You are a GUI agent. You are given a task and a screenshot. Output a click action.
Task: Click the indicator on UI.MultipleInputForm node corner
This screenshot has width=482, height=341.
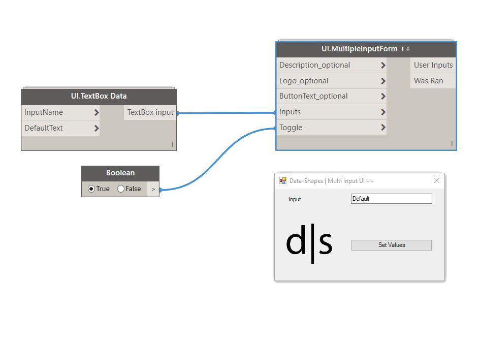[x=451, y=144]
